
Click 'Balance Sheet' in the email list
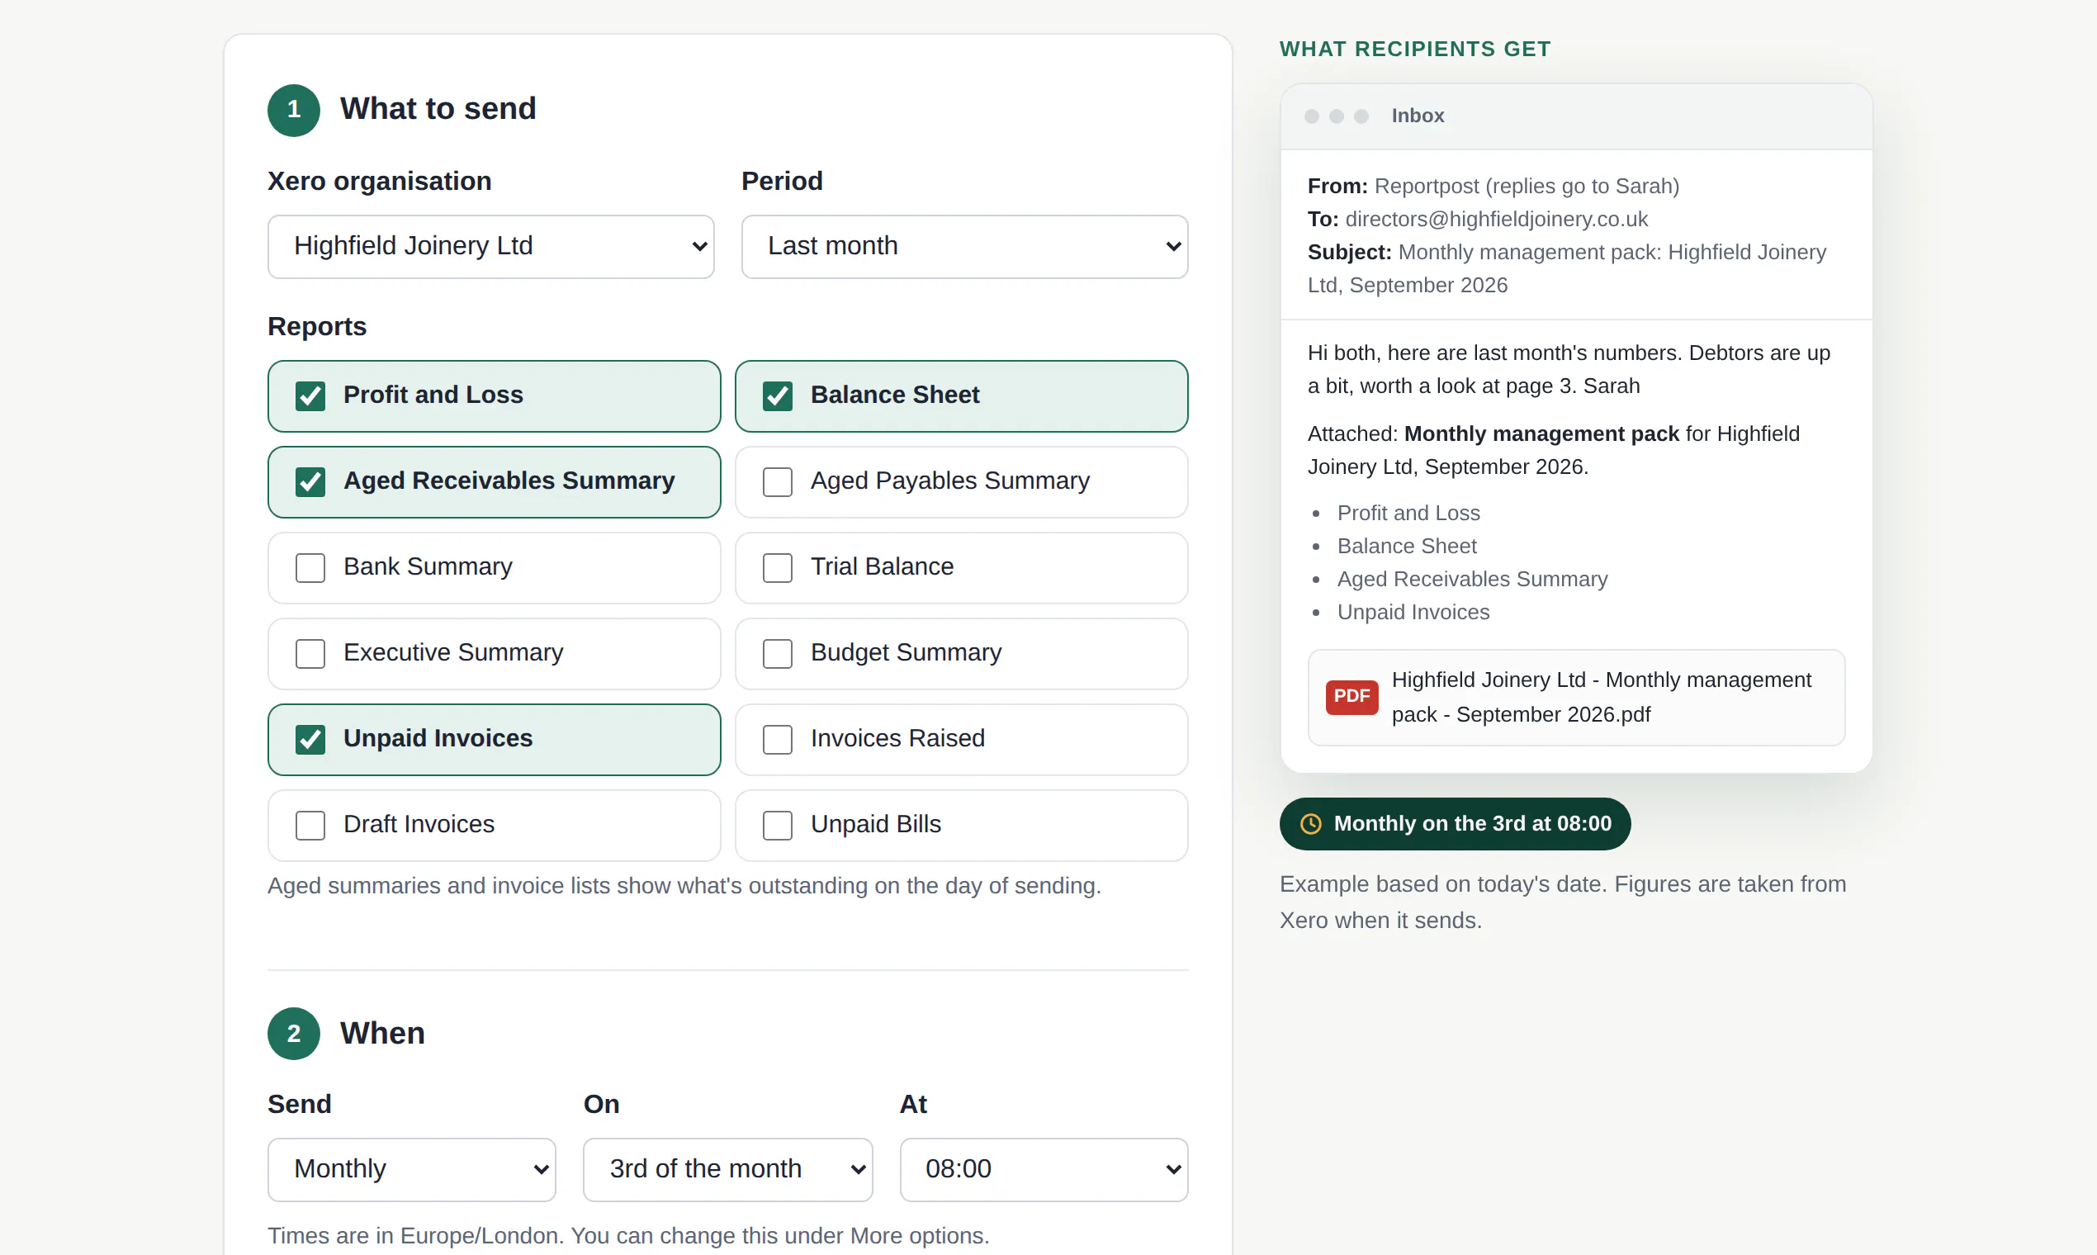click(1406, 546)
